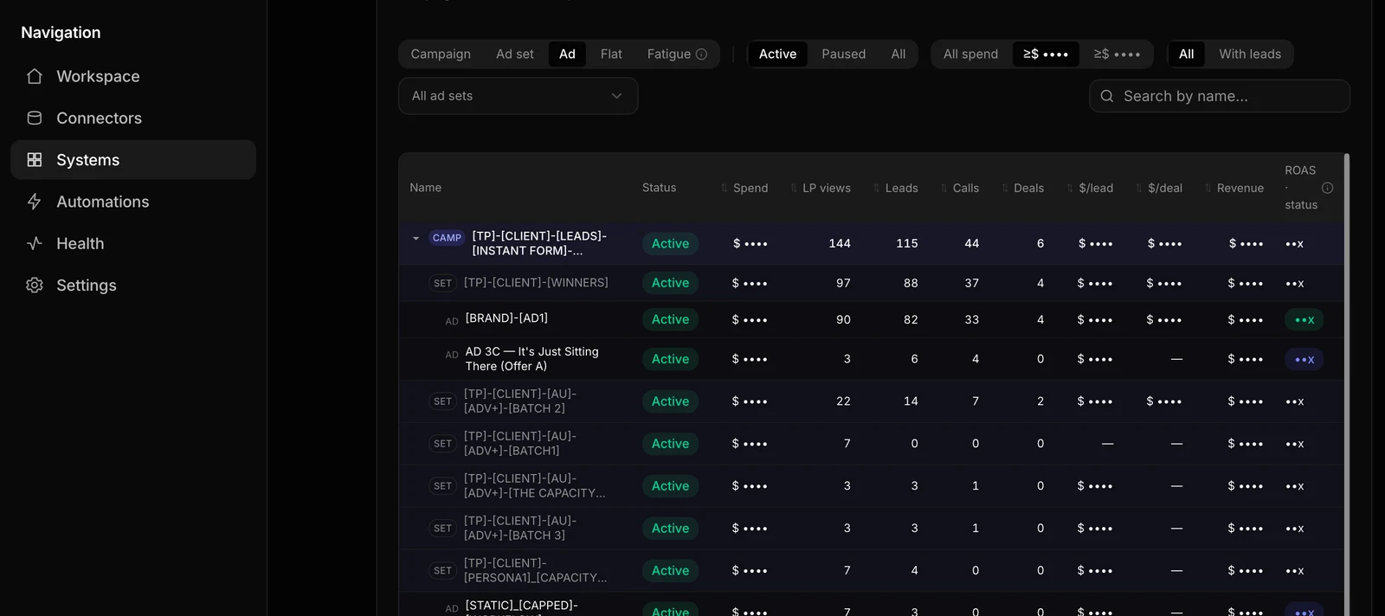1385x616 pixels.
Task: Sort by Deals column
Action: 1022,188
